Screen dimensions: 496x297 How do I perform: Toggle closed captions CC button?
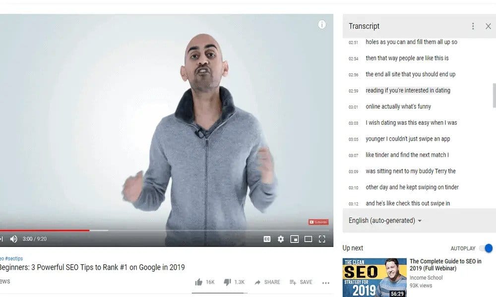[x=267, y=239]
